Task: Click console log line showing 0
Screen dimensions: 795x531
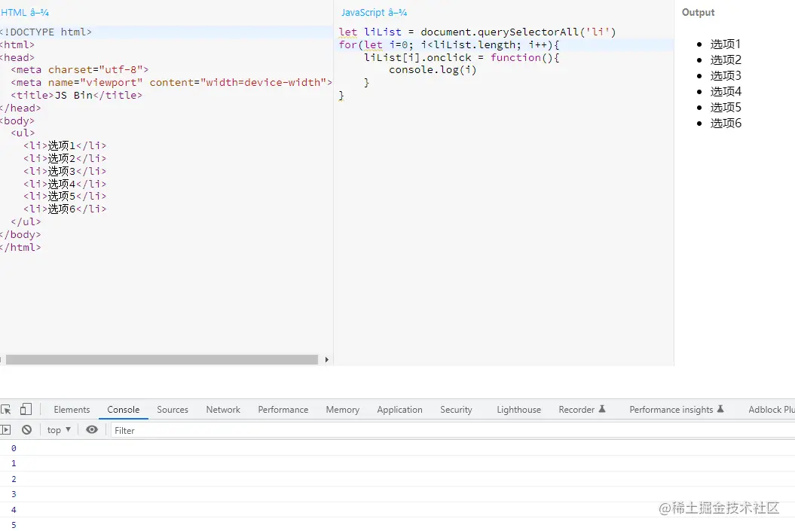Action: coord(398,448)
